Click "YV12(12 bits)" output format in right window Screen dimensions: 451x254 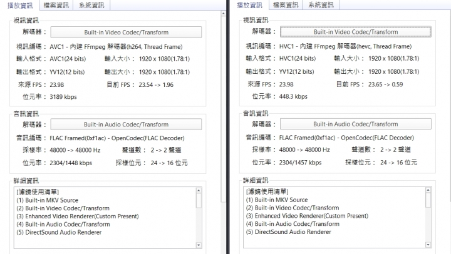tap(296, 72)
